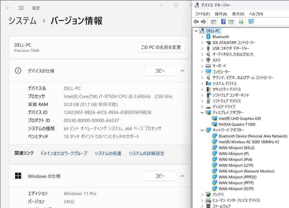
Task: Copy device specifications with コピー button
Action: tap(160, 71)
